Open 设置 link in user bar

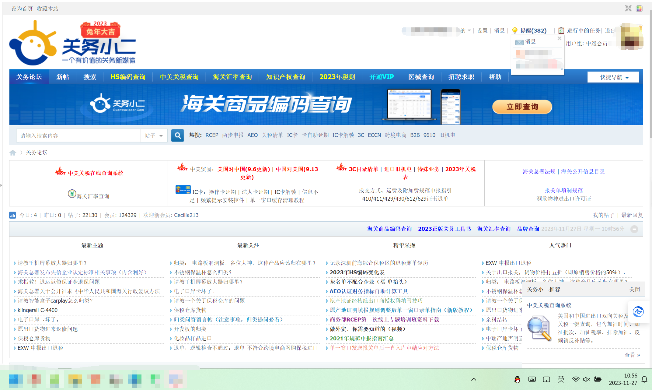[482, 30]
